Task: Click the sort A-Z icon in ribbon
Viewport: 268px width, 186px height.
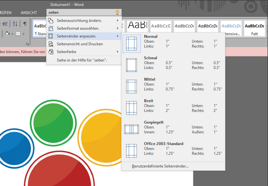Action: pyautogui.click(x=15, y=23)
